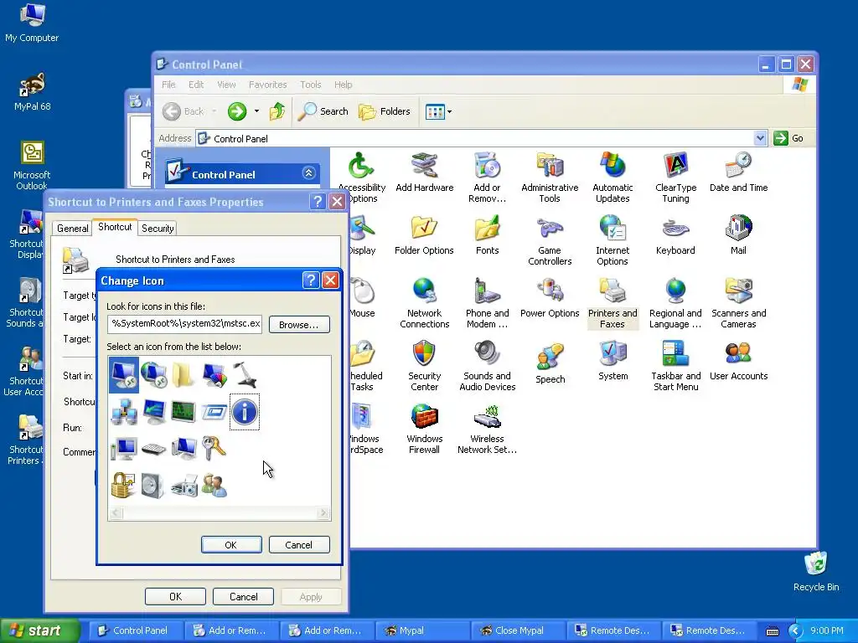858x643 pixels.
Task: Open the Address bar dropdown in Control Panel
Action: [759, 138]
